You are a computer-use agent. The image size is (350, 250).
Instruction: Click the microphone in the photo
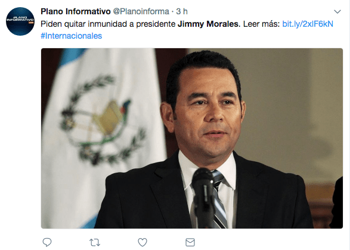[x=203, y=196]
